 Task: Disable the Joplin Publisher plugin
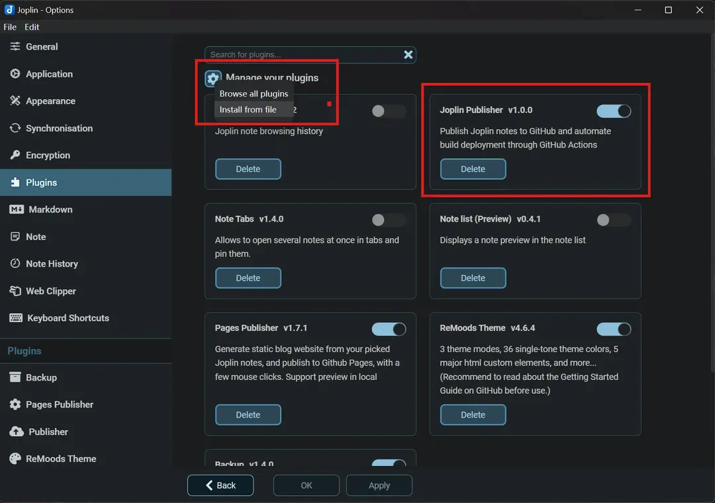(614, 111)
